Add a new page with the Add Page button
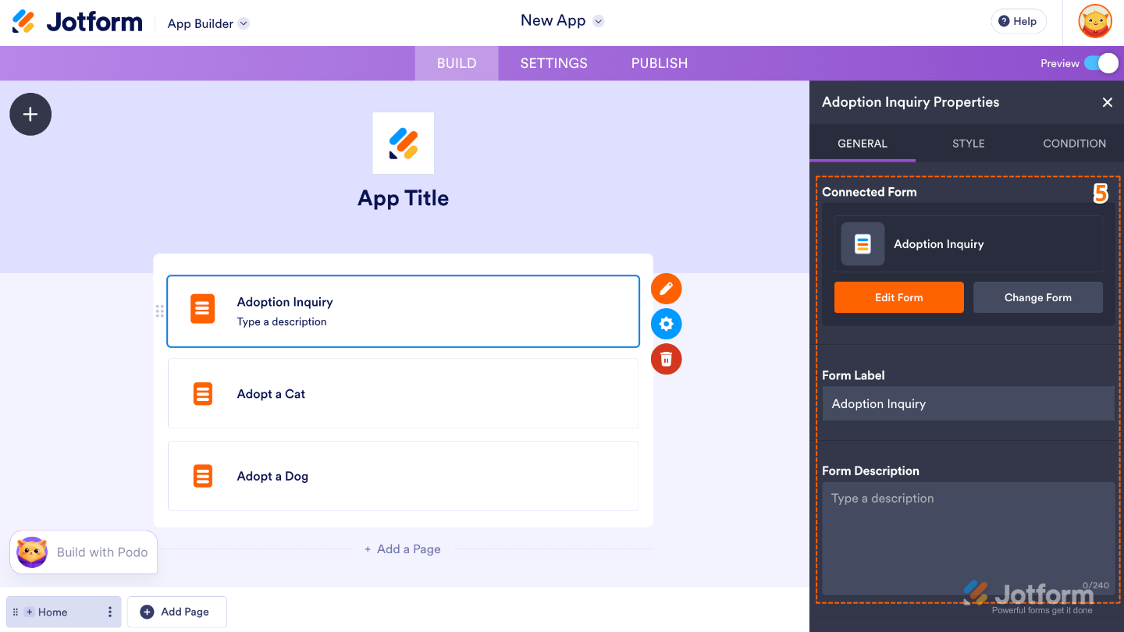1124x632 pixels. tap(176, 612)
